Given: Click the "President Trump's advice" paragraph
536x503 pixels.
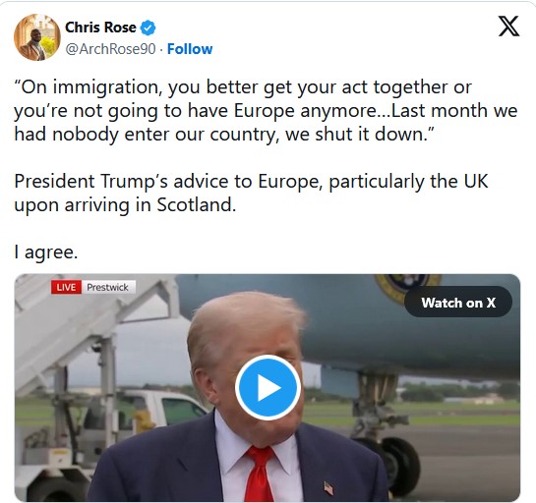Looking at the screenshot, I should [251, 193].
